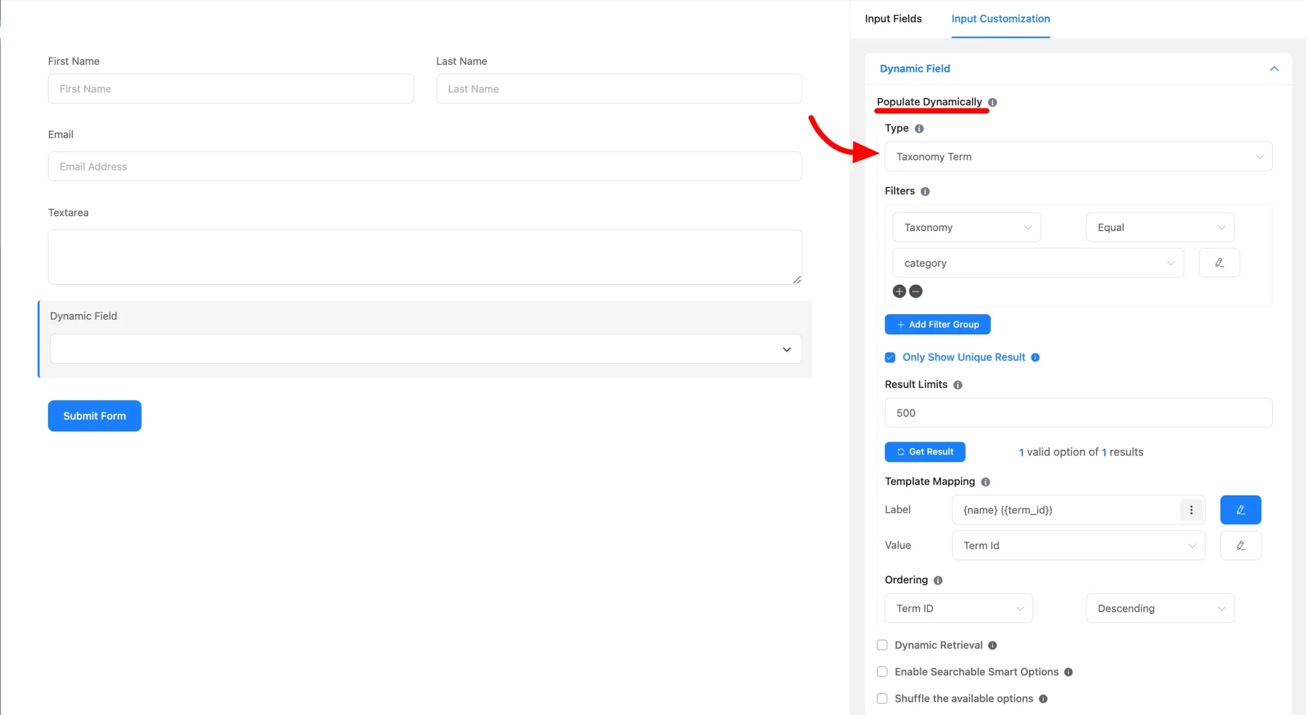1306x715 pixels.
Task: Select the Input Customization tab
Action: 1000,18
